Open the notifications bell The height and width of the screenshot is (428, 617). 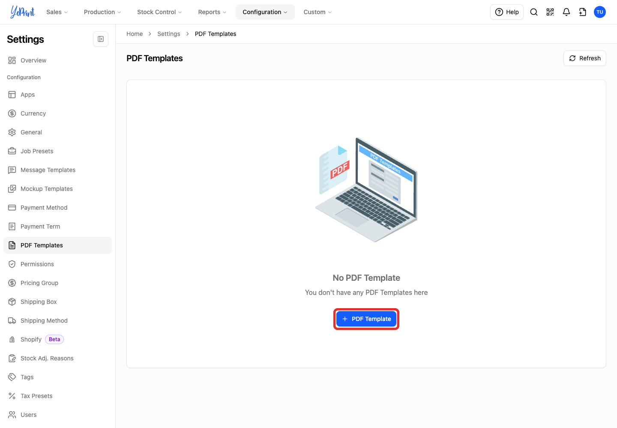tap(566, 12)
